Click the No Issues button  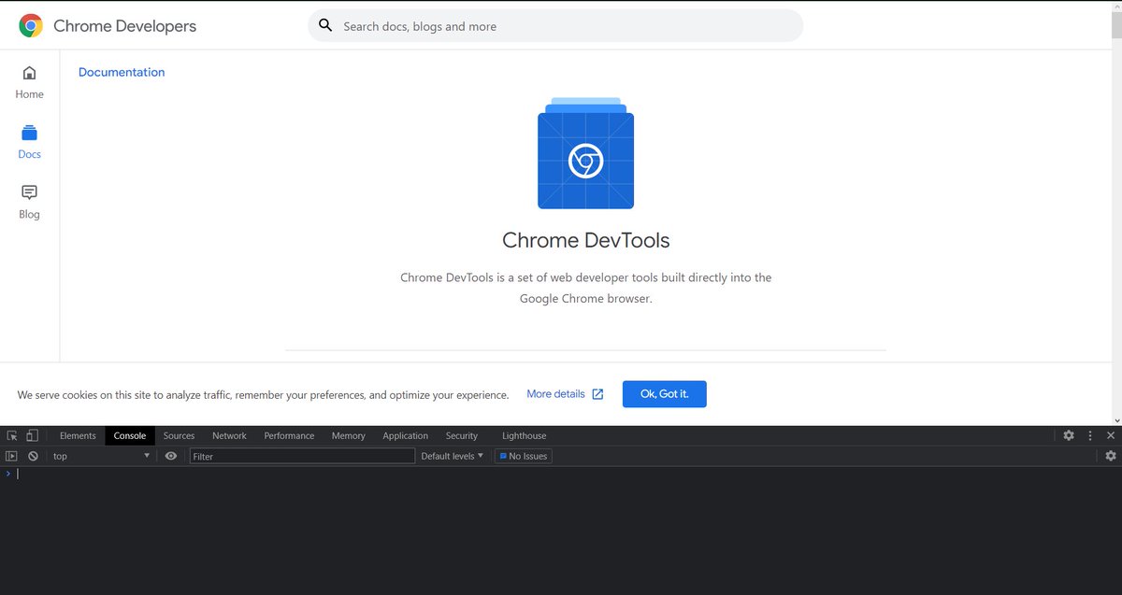[524, 456]
